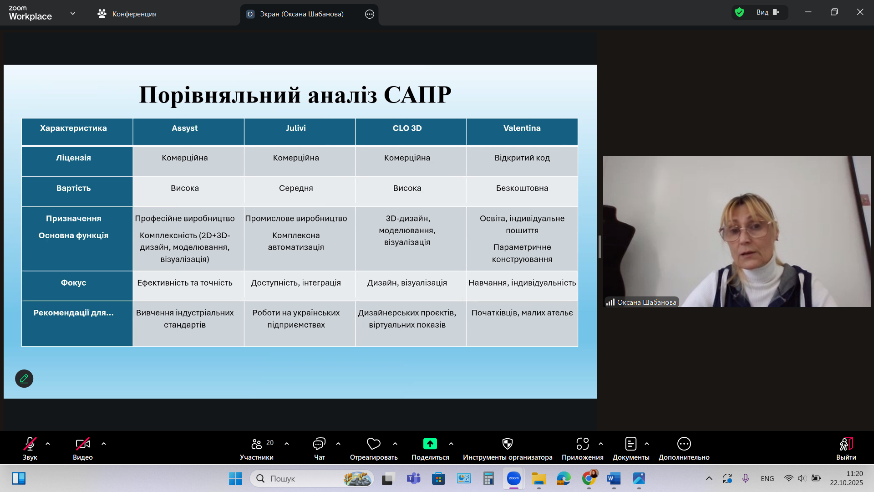Expand participants options arrow

[x=287, y=444]
